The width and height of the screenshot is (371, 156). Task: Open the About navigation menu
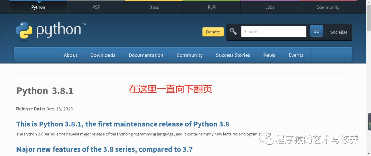[70, 55]
